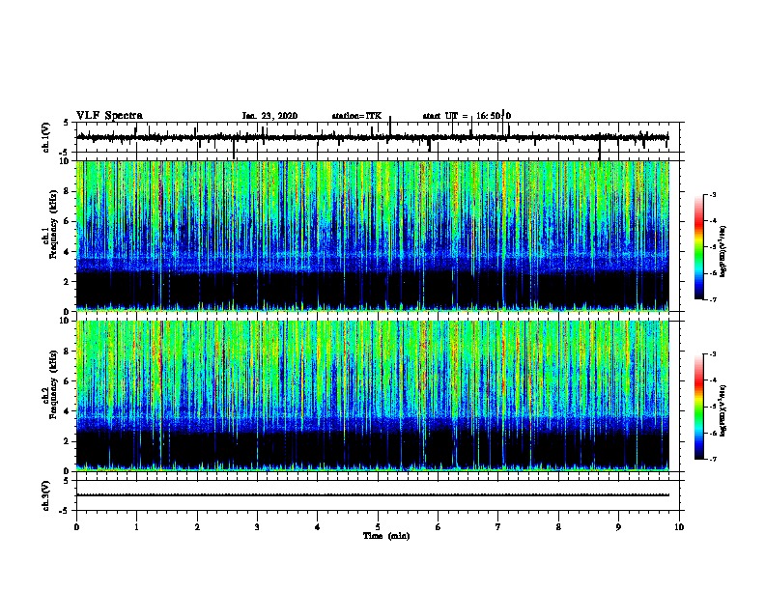
Task: Click inside the ch.1 spectrogram panel
Action: point(372,236)
